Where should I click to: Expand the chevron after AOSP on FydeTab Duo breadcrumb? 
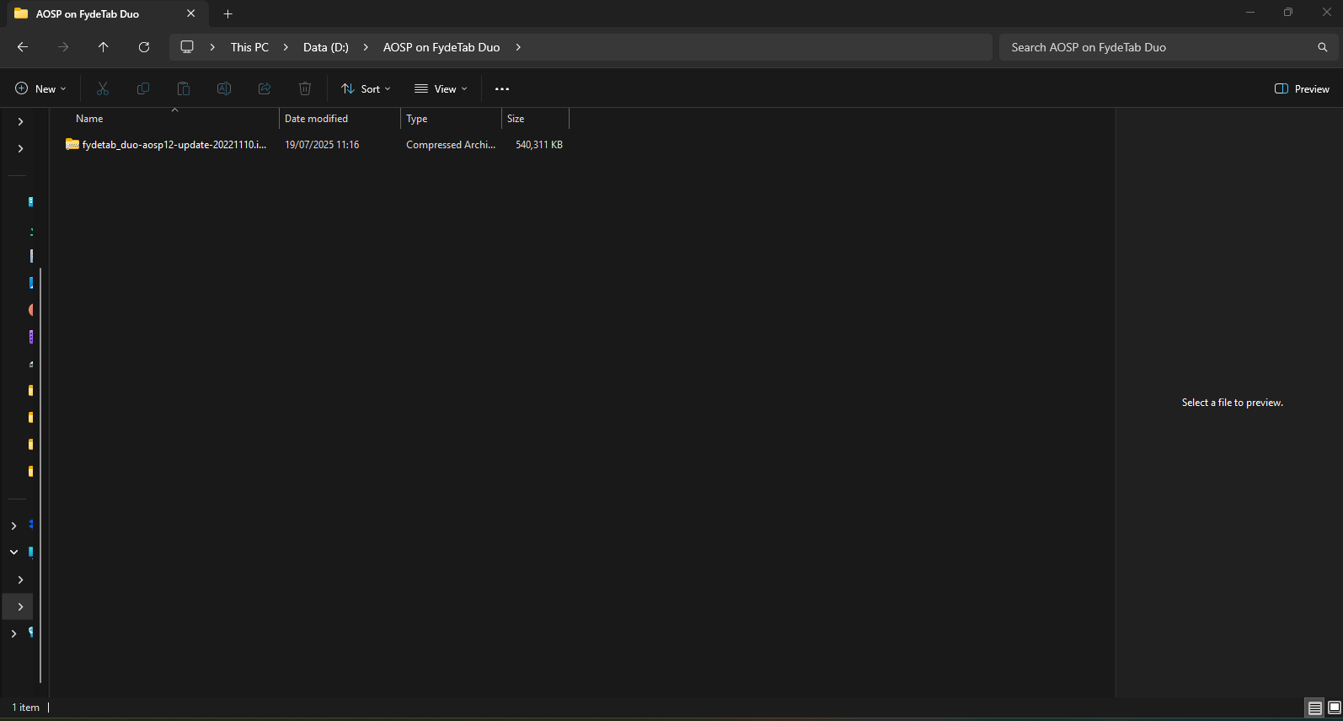[x=518, y=47]
